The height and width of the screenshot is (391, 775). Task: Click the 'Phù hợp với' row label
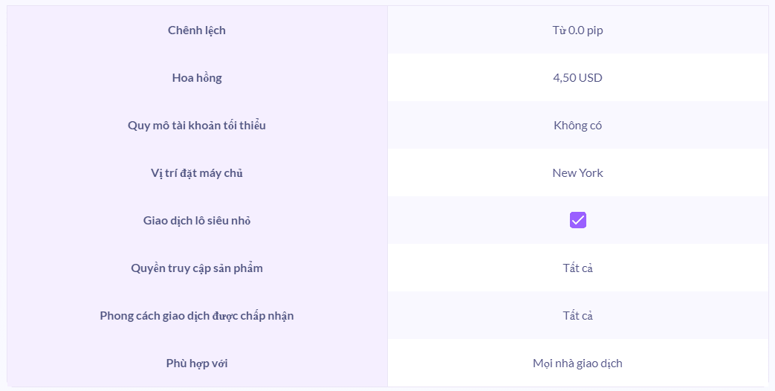[197, 363]
